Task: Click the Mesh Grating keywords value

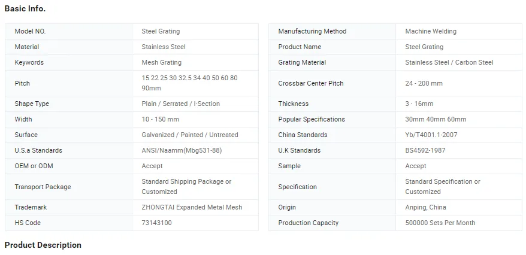Action: pos(161,63)
